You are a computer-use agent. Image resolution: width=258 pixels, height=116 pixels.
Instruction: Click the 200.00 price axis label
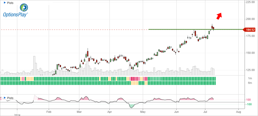pyautogui.click(x=250, y=19)
